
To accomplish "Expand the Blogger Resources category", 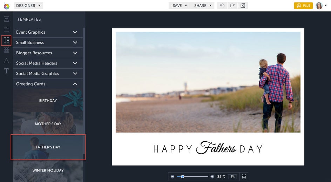I will [x=48, y=53].
